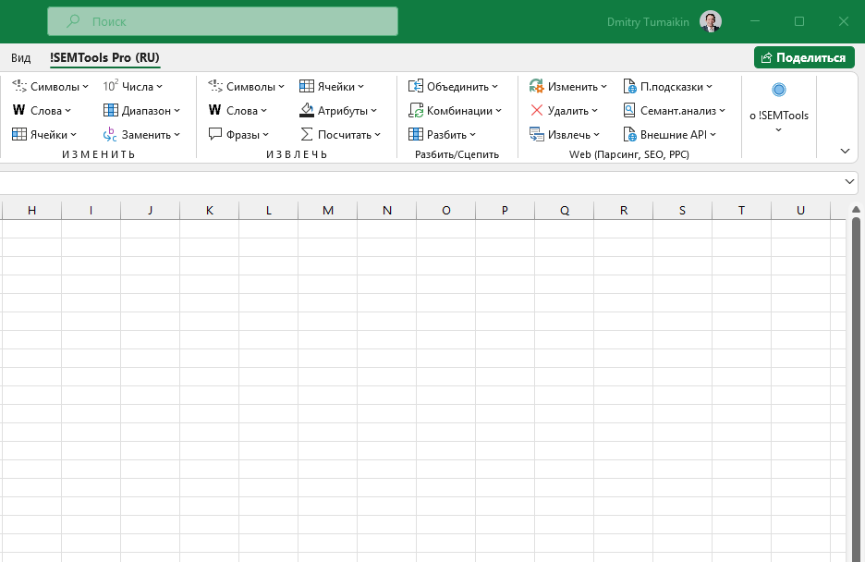
Task: Click the Объединить merge icon
Action: tap(416, 87)
